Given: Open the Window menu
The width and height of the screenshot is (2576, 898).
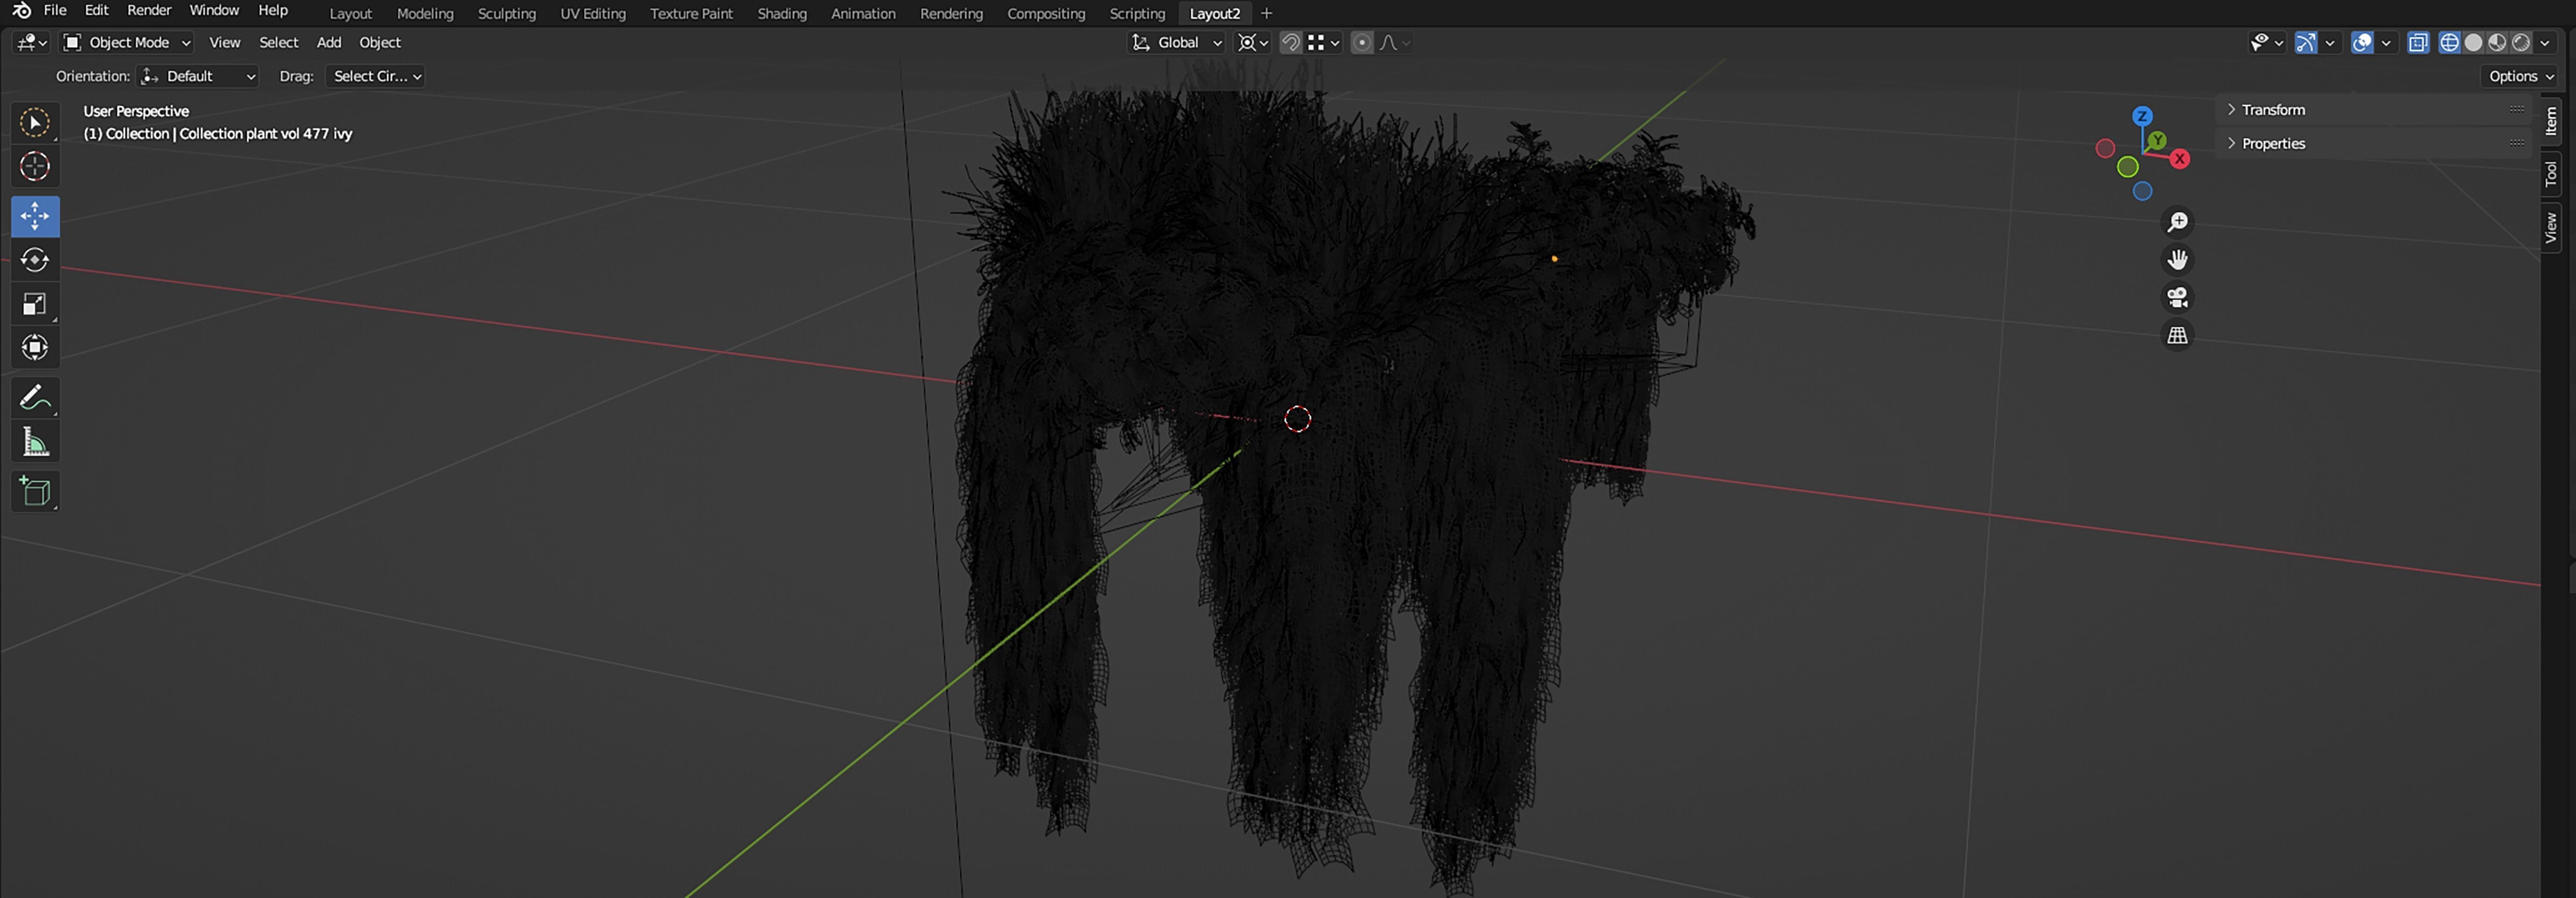Looking at the screenshot, I should pos(214,10).
